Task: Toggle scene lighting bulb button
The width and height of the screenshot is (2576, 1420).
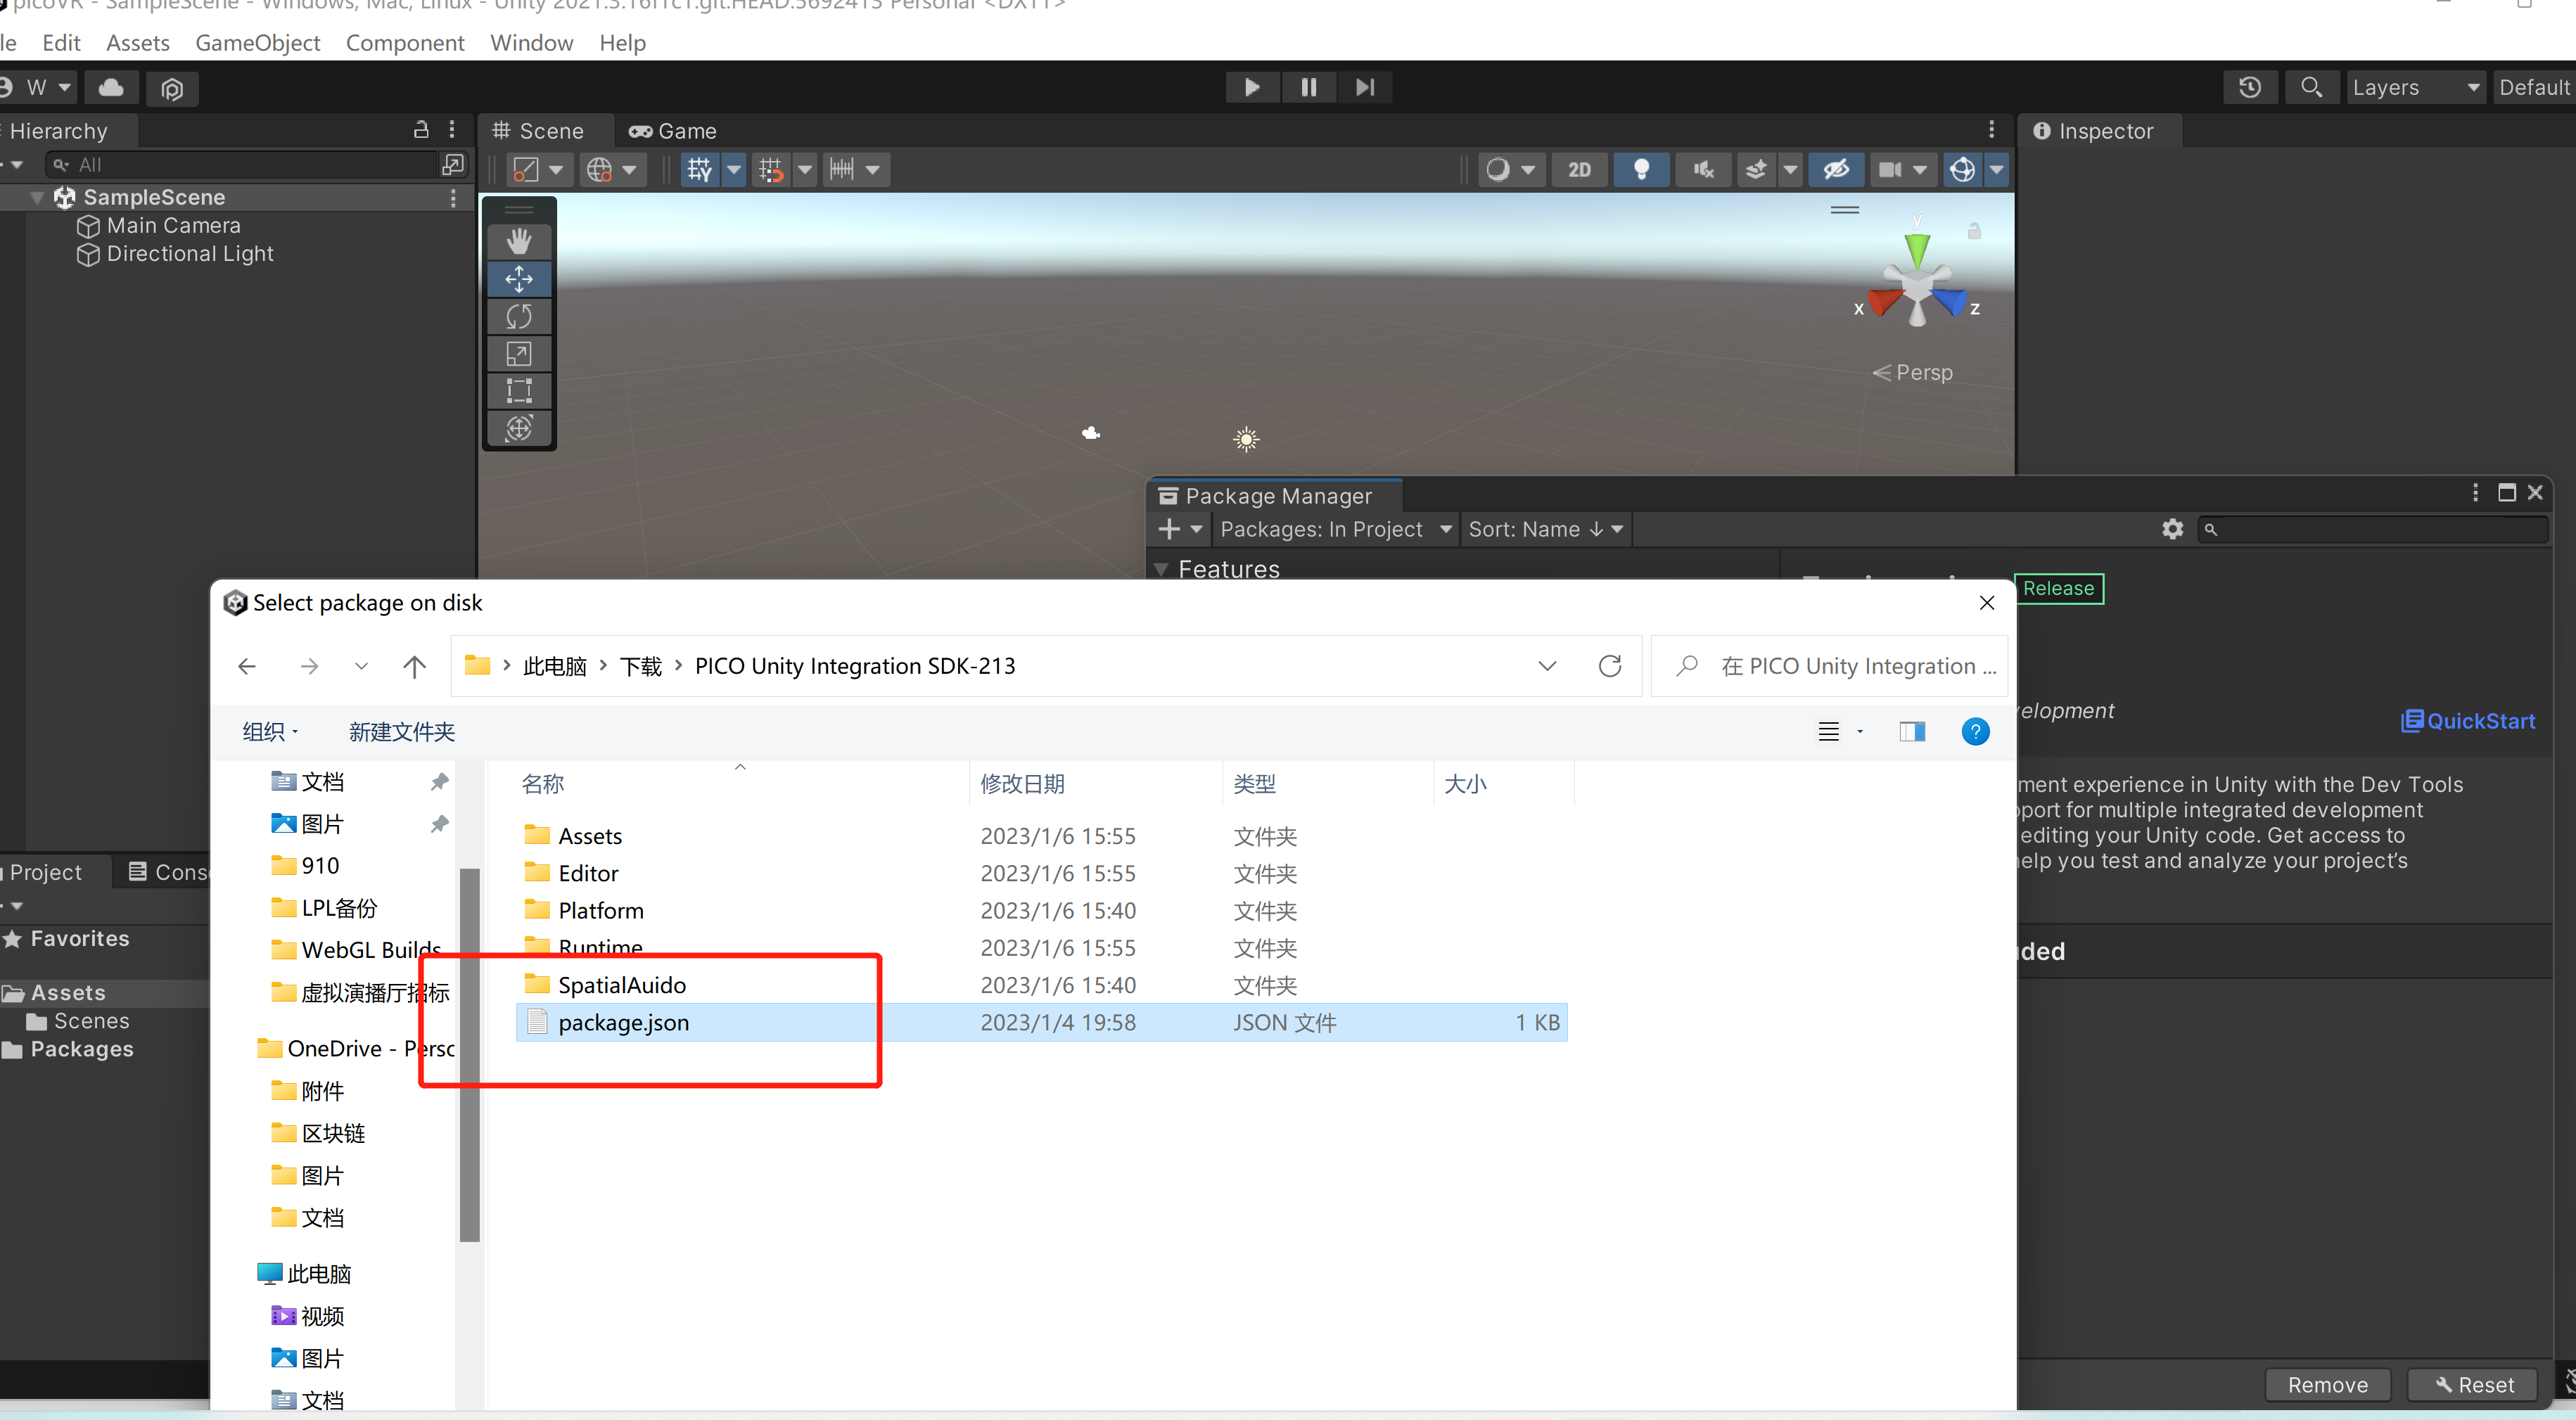Action: 1641,169
